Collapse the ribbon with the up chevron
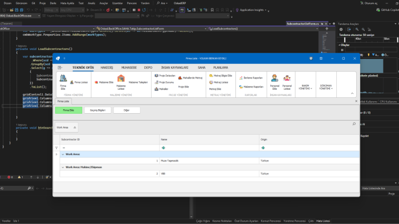This screenshot has height=224, width=399. (x=352, y=93)
